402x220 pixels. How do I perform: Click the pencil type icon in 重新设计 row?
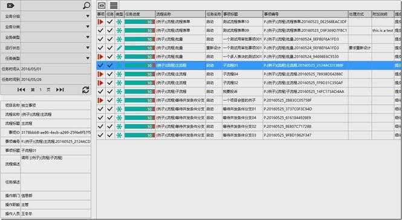[x=119, y=48]
